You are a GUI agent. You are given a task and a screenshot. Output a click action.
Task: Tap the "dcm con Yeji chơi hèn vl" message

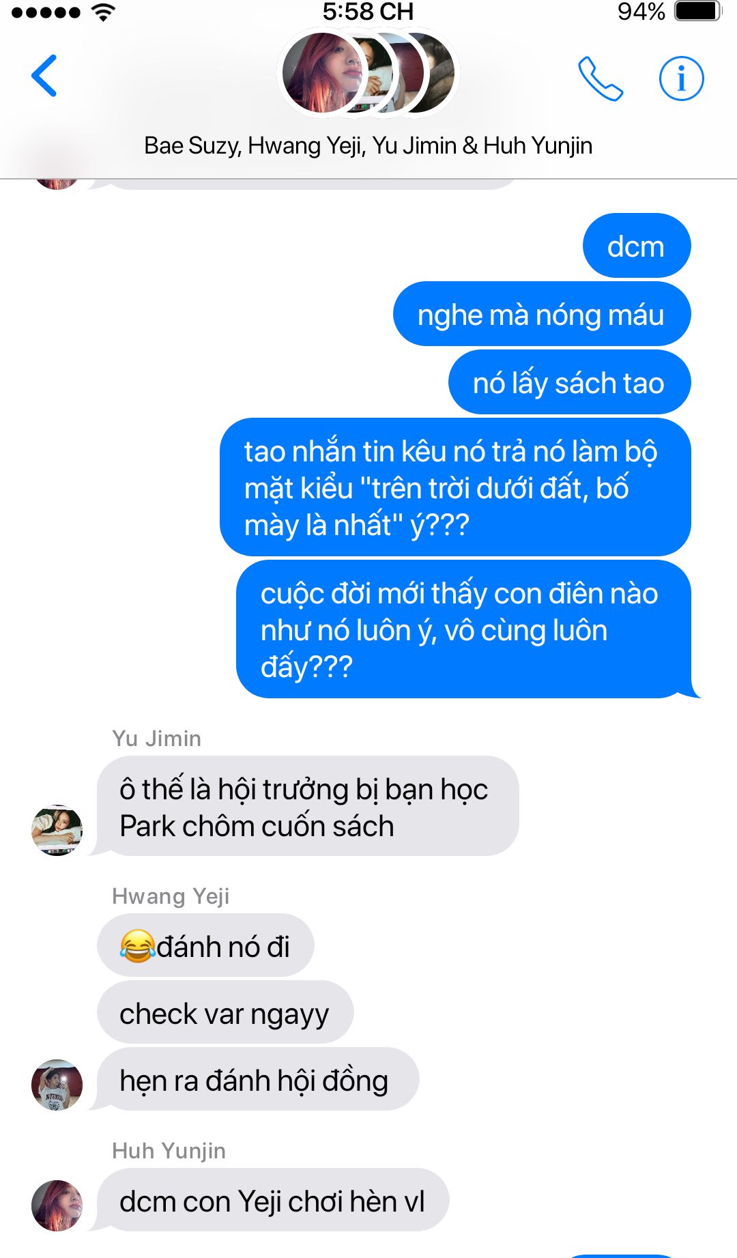[x=273, y=1200]
